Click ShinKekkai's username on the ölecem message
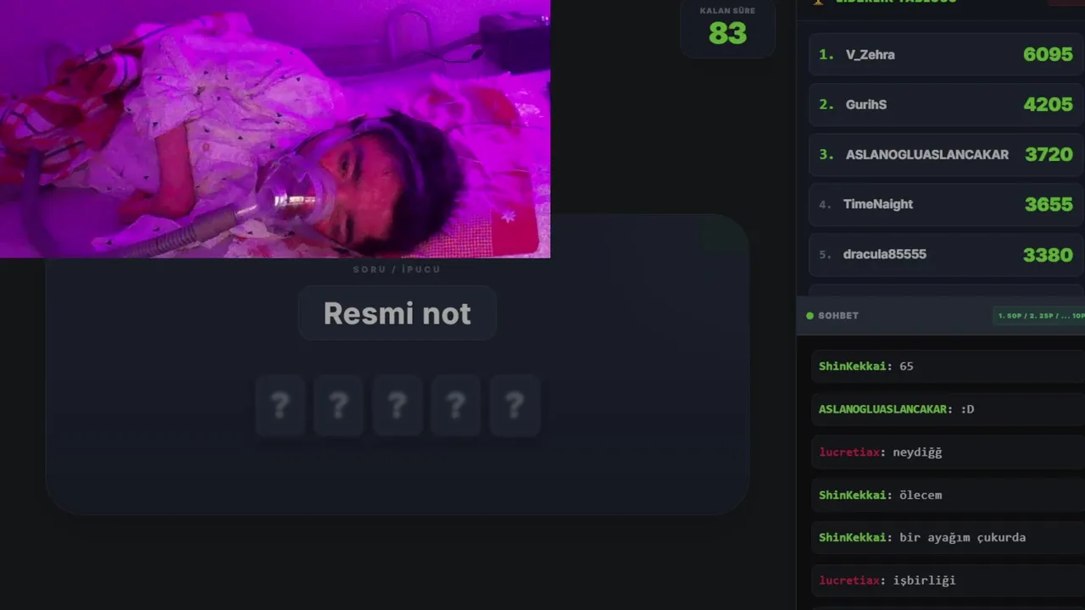 coord(853,495)
